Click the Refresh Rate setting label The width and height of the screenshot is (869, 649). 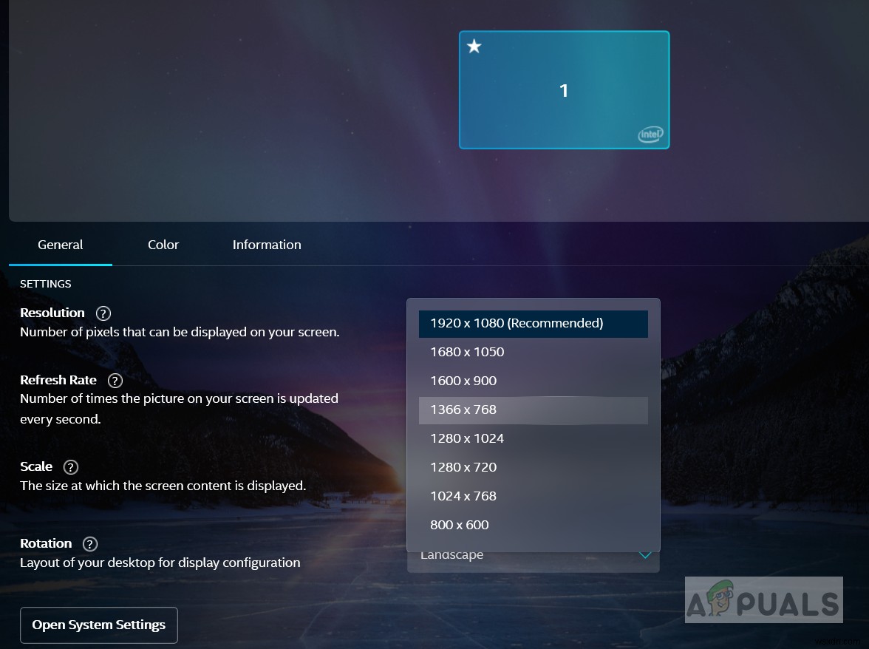pyautogui.click(x=58, y=380)
